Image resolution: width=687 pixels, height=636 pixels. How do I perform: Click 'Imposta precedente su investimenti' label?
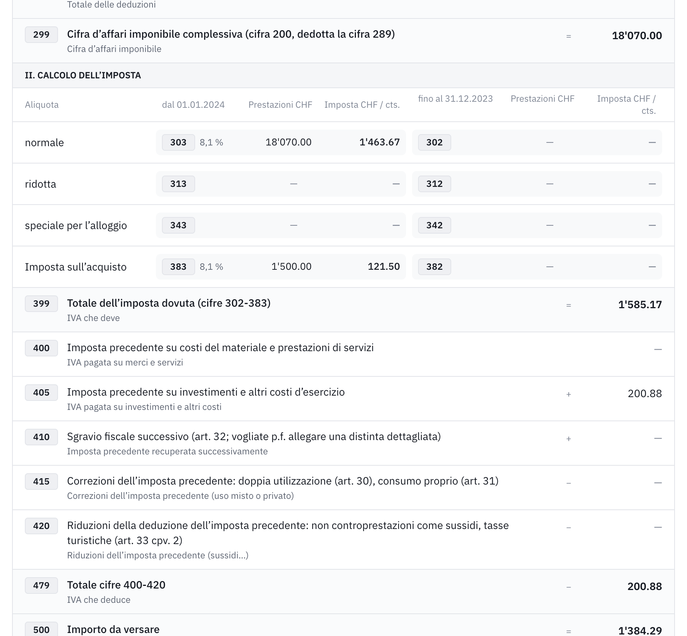[206, 392]
